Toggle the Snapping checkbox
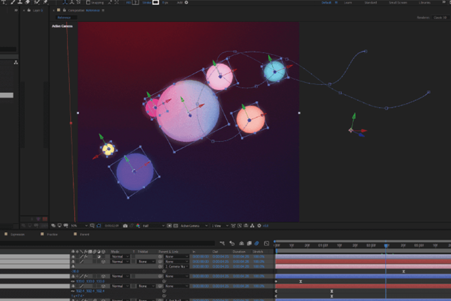Viewport: 451px width, 301px height. click(x=88, y=3)
